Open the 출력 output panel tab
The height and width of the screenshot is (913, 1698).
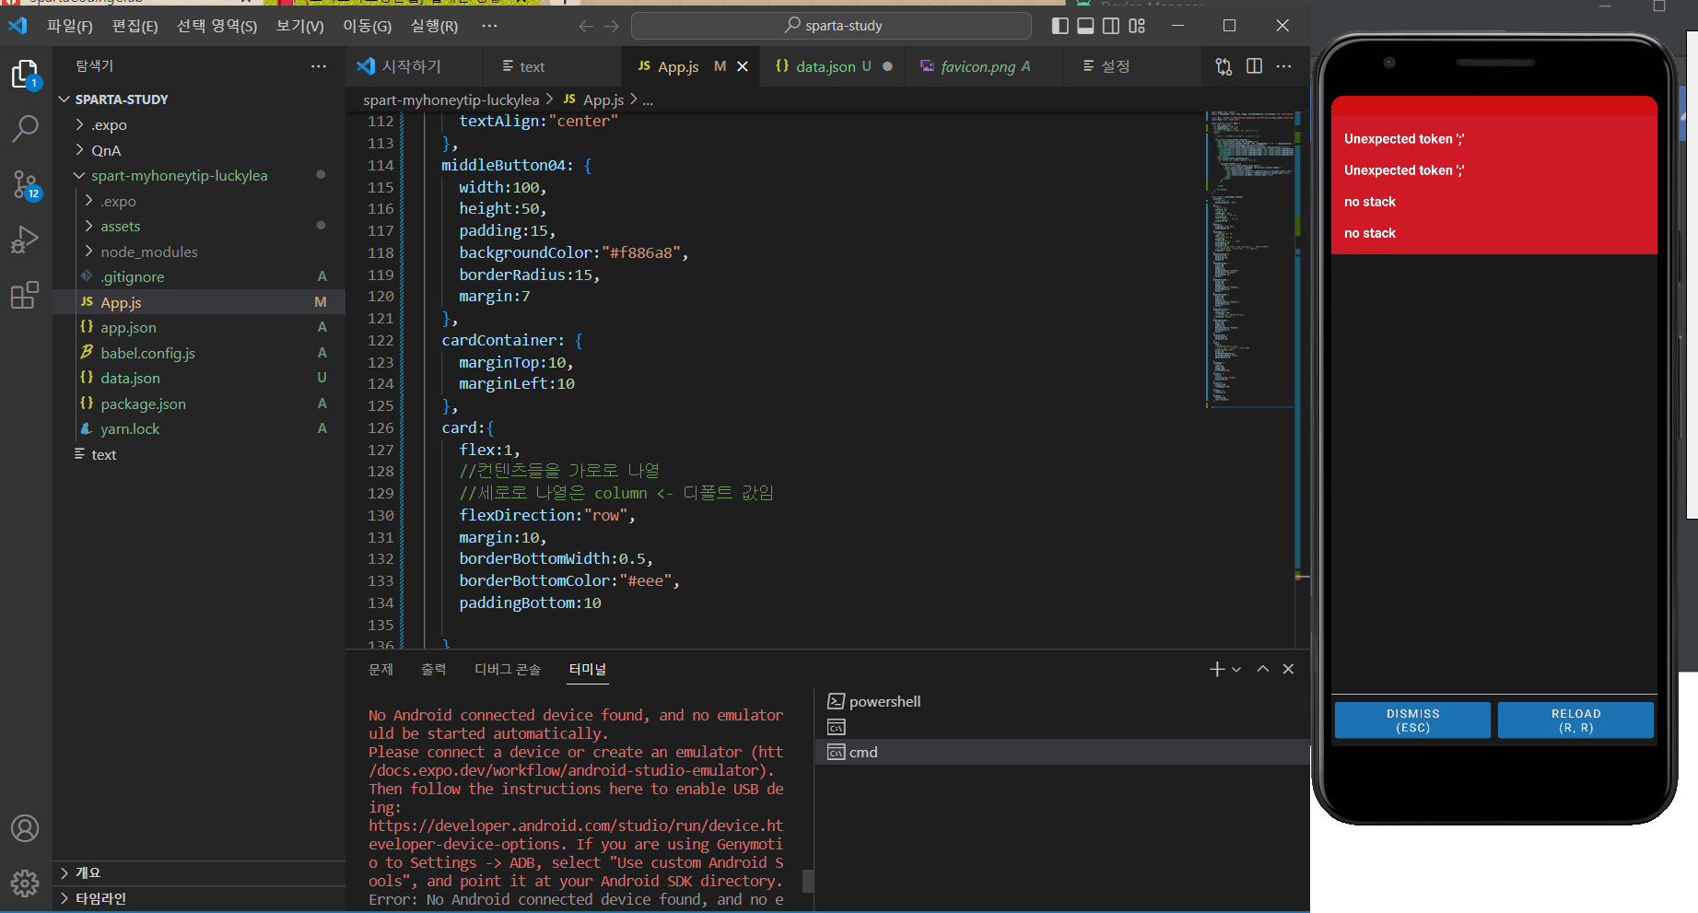[434, 670]
